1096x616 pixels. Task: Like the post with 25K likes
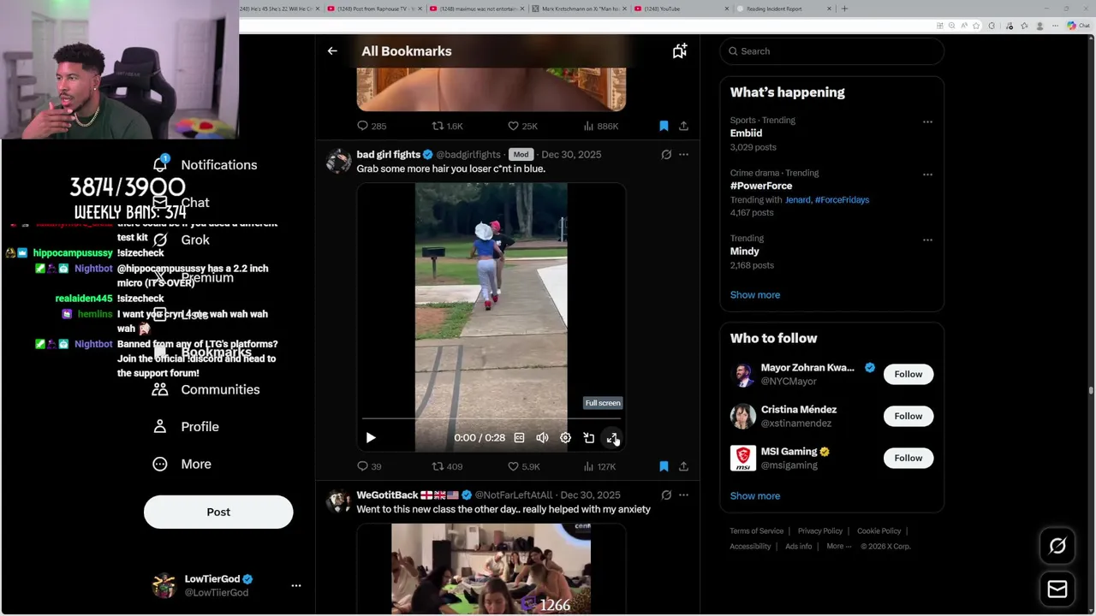point(522,126)
